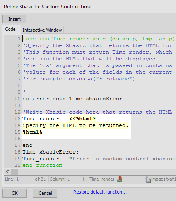Click the Cancel button
The height and width of the screenshot is (201, 176).
[45, 193]
